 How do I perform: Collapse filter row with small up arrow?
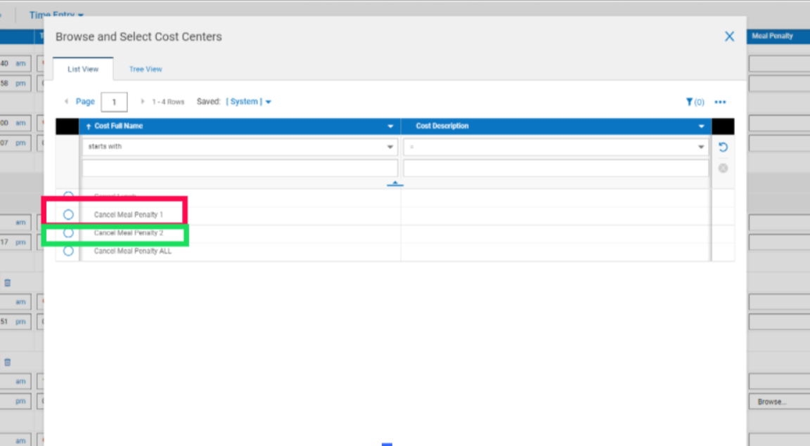[x=395, y=183]
